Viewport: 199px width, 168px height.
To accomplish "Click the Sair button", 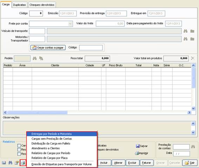I will pyautogui.click(x=190, y=163).
